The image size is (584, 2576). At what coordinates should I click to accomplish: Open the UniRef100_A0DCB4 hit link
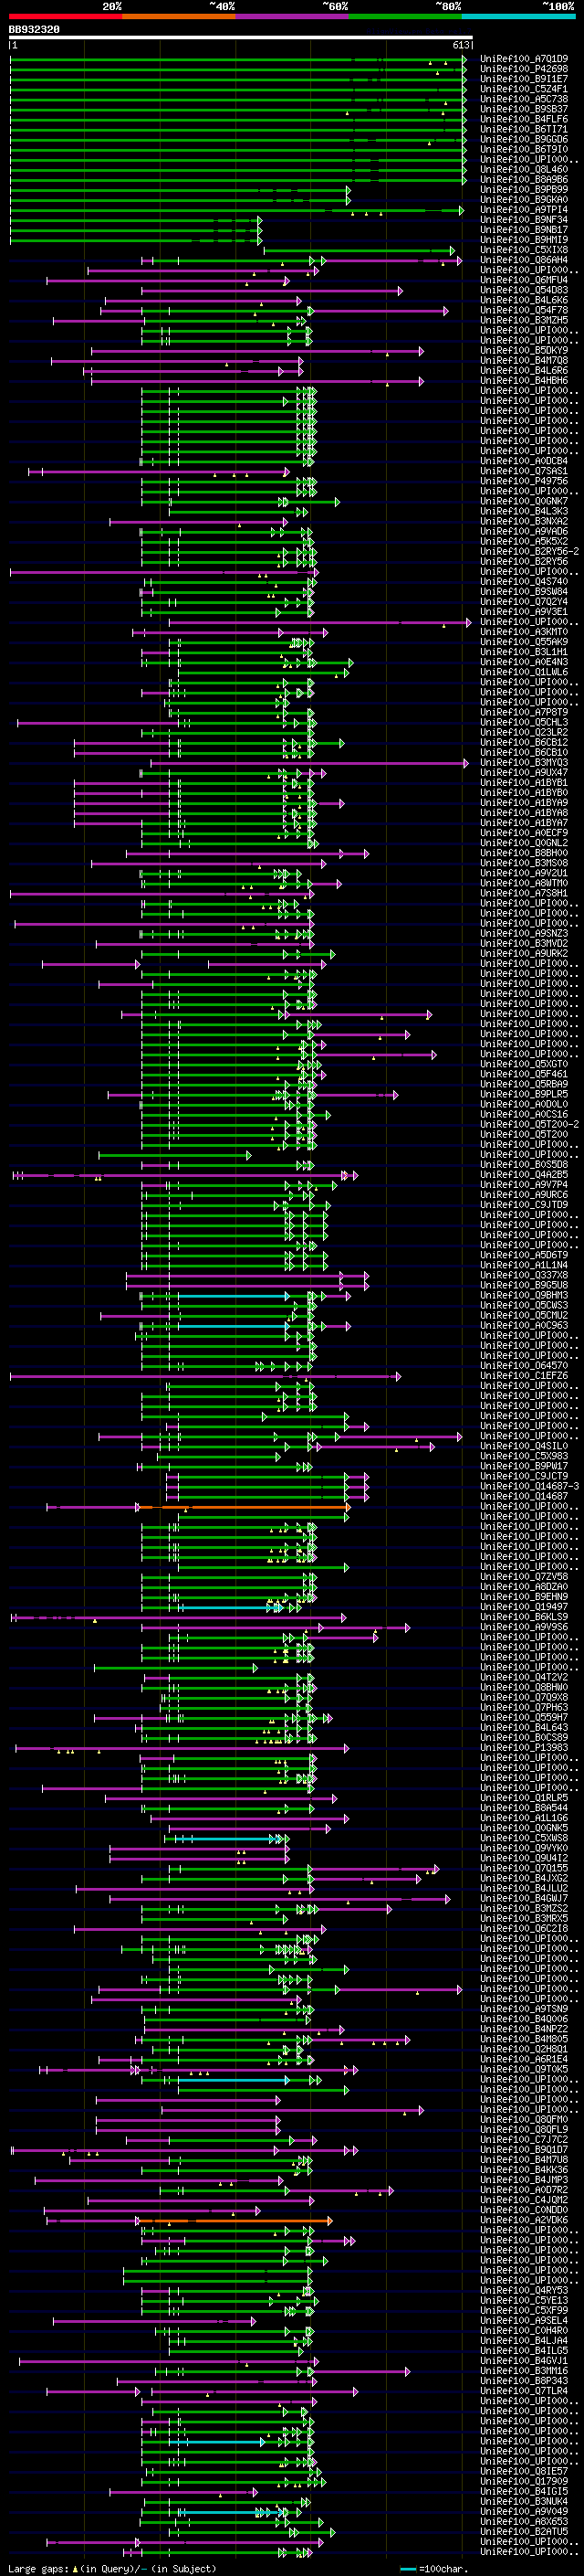point(524,461)
